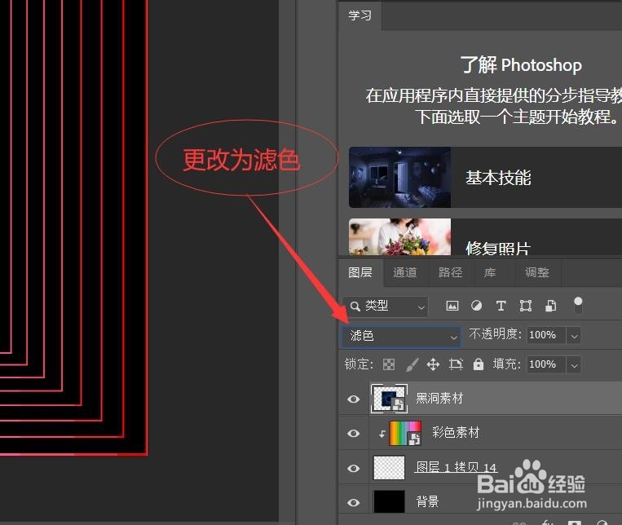Select the 学习 panel tab
This screenshot has width=622, height=525.
[360, 15]
